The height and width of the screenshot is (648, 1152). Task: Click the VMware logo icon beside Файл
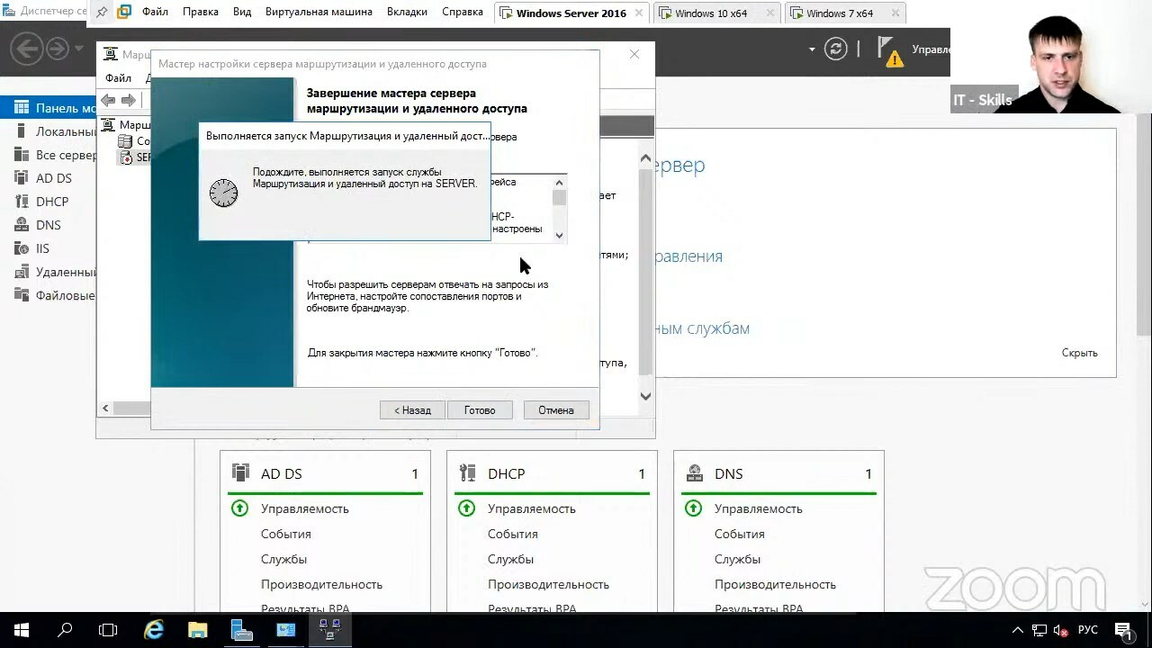click(x=124, y=13)
